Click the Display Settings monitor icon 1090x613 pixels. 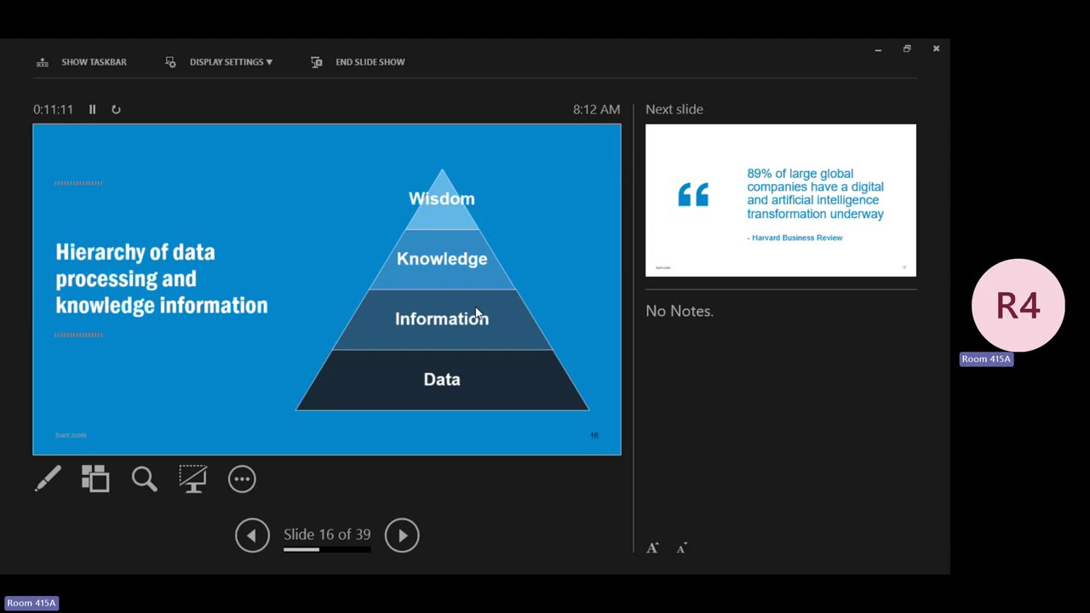coord(170,62)
